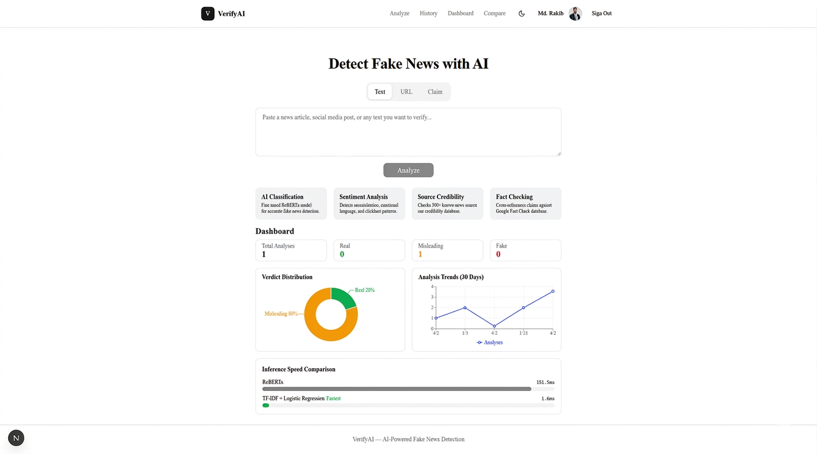Click the Fake count stat card
Screen dimensions: 817x454
[x=525, y=250]
